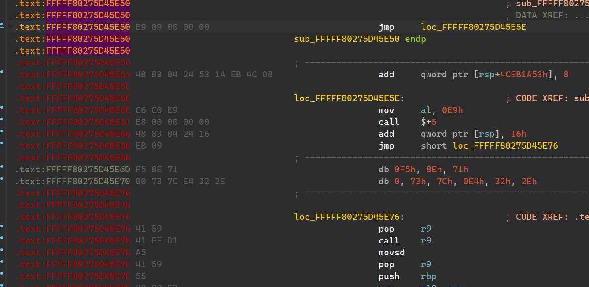Image resolution: width=589 pixels, height=287 pixels.
Task: Click address .text:FFFFF80275D45E6D
Action: coord(73,170)
